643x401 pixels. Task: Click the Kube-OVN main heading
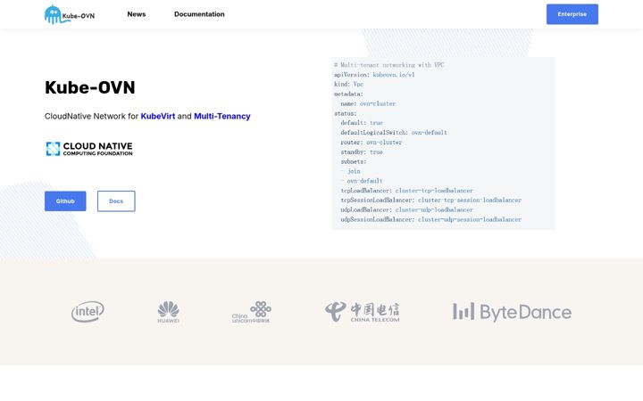coord(90,87)
